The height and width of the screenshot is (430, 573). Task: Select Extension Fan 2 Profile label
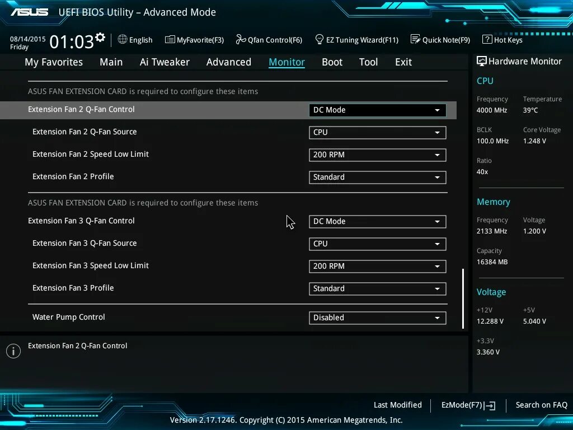73,176
